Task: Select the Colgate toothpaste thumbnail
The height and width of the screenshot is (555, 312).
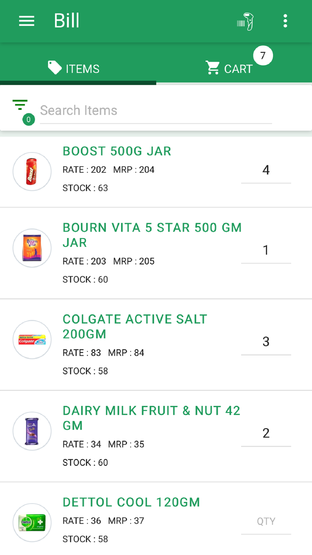Action: (x=32, y=340)
